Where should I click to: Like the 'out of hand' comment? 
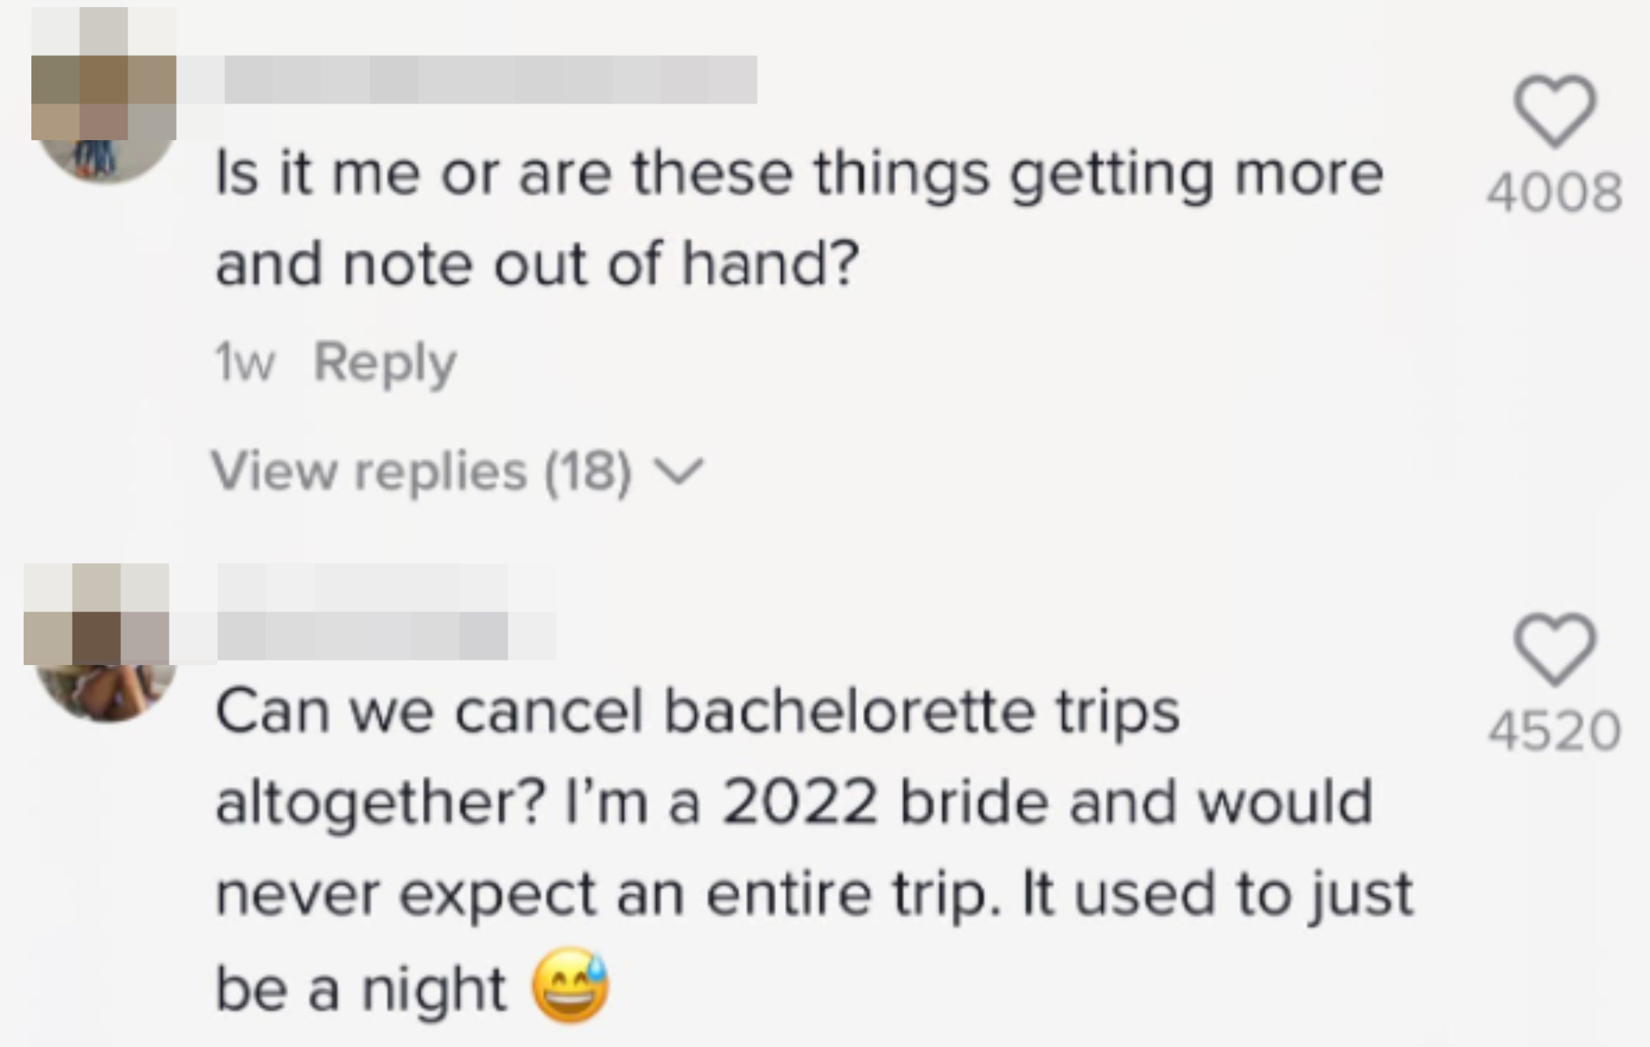(x=1555, y=112)
